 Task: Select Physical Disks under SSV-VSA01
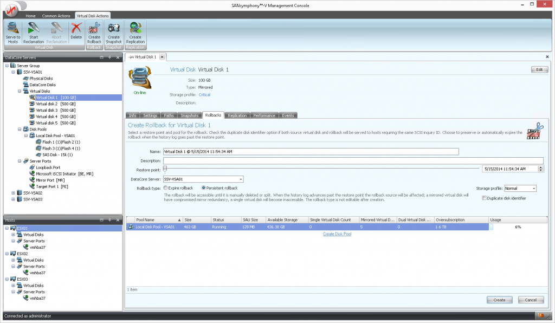[42, 79]
